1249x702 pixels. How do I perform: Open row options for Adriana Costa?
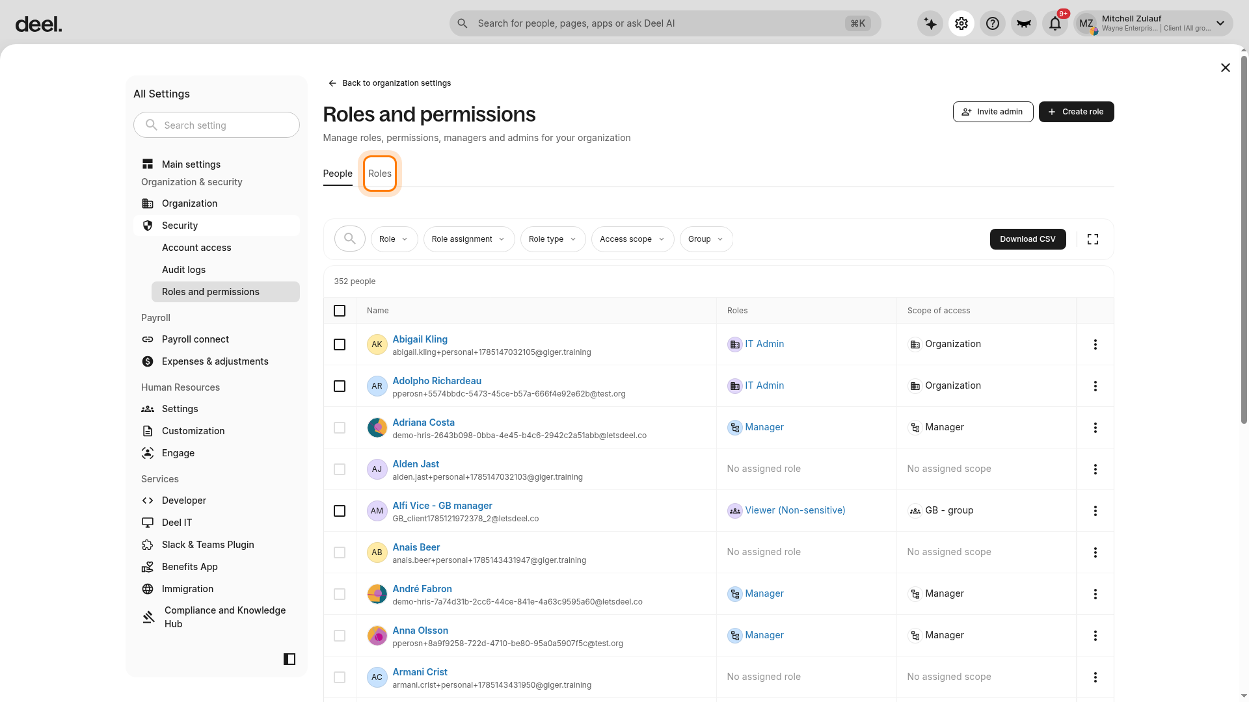1095,428
